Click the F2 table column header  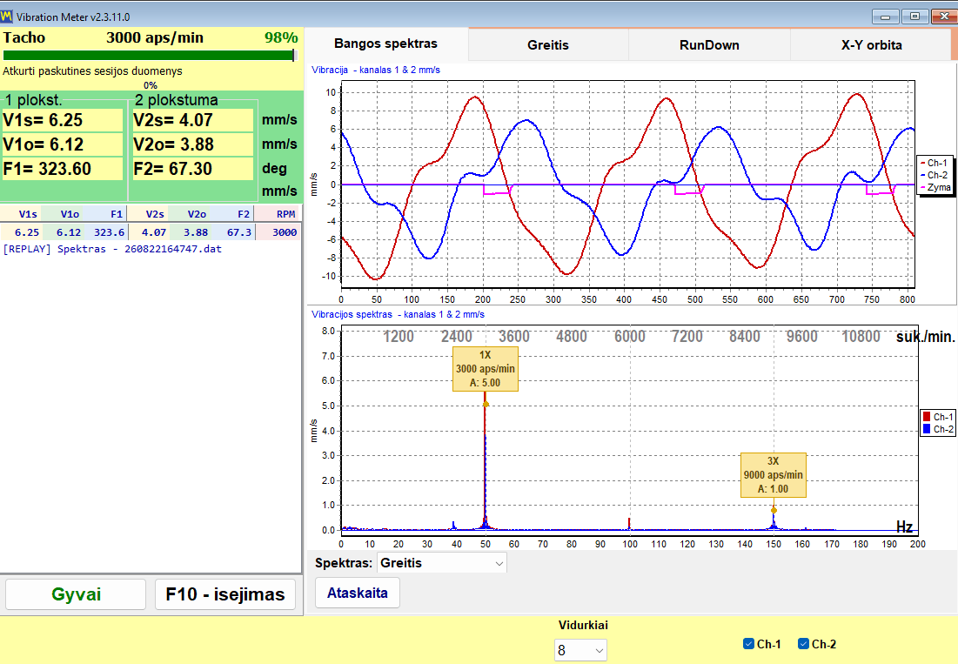[232, 214]
